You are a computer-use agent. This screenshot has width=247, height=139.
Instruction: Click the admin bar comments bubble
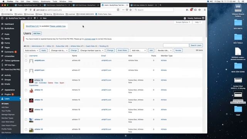tap(36, 18)
